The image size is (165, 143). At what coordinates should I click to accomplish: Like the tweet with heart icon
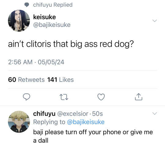coord(101,97)
